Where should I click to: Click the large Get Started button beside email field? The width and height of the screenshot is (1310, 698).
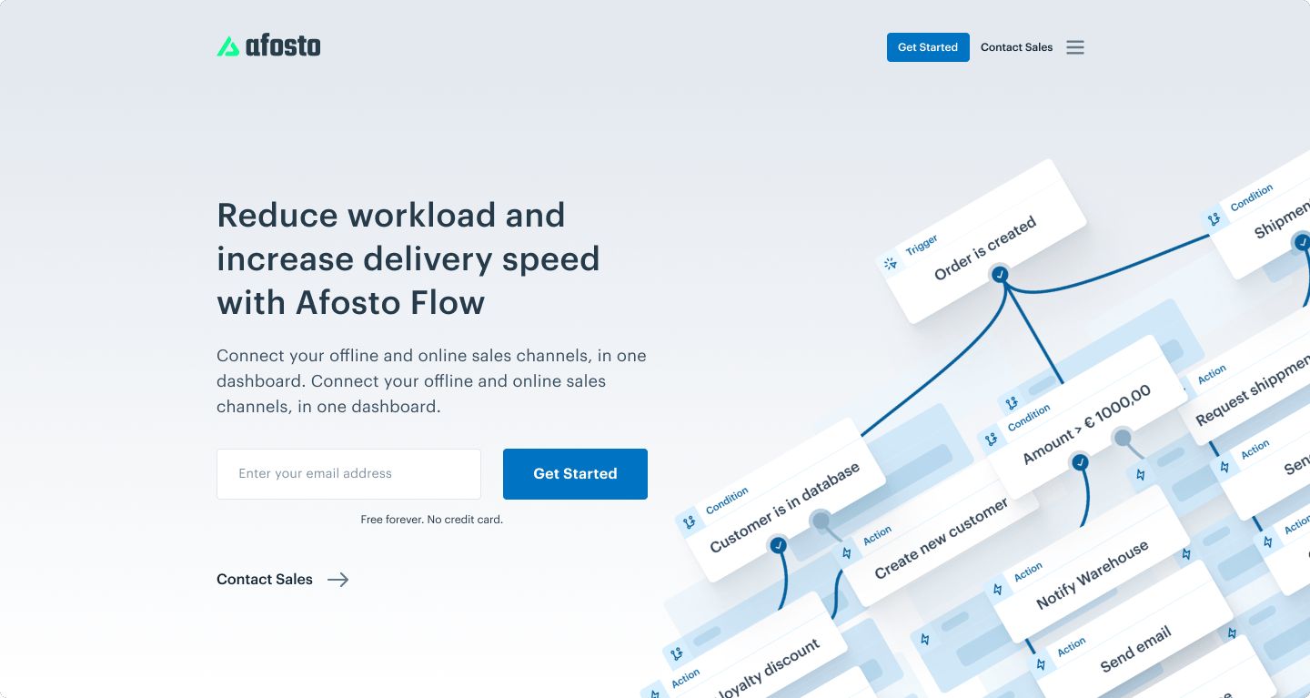click(x=575, y=474)
